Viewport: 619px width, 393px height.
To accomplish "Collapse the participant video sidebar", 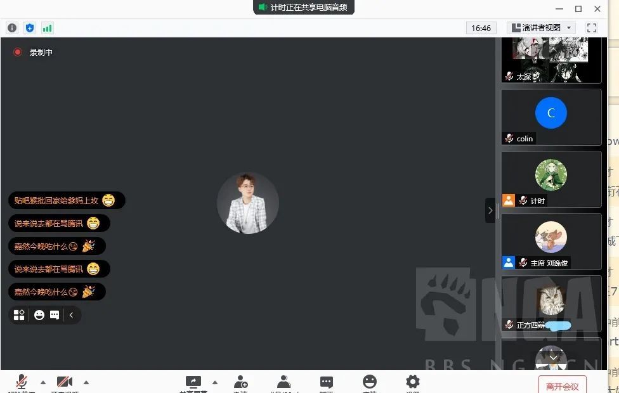I will tap(490, 210).
